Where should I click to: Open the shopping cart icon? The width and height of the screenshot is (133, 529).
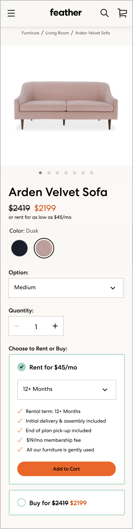(122, 13)
